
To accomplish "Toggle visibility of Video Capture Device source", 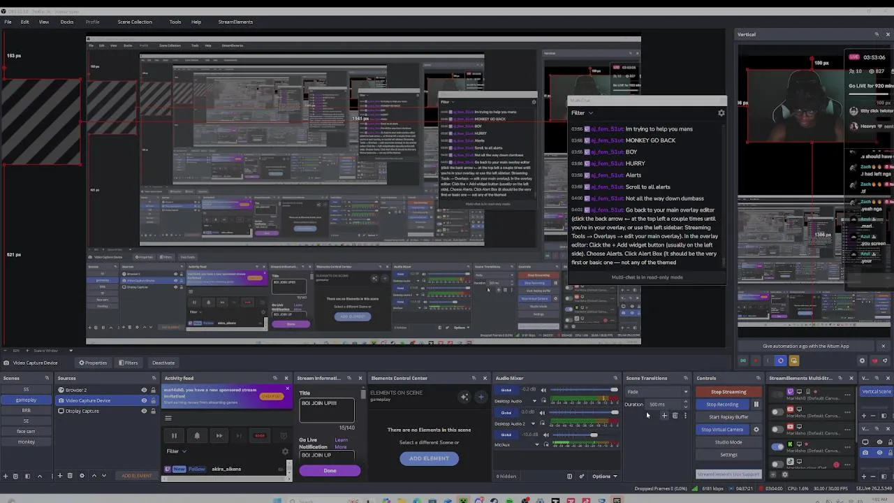I will [x=144, y=400].
